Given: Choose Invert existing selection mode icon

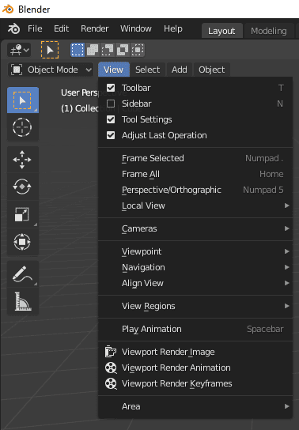Looking at the screenshot, I should (x=123, y=50).
